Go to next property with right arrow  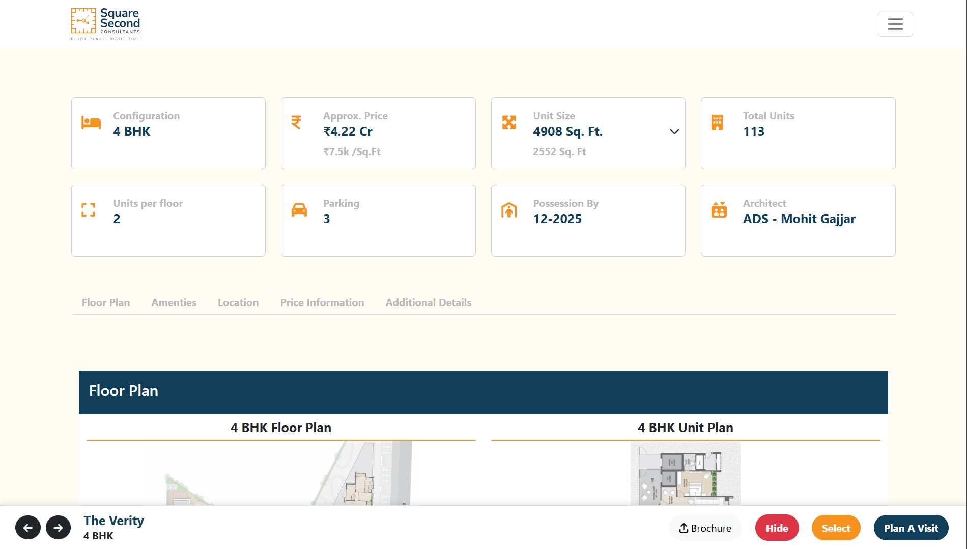pos(59,528)
